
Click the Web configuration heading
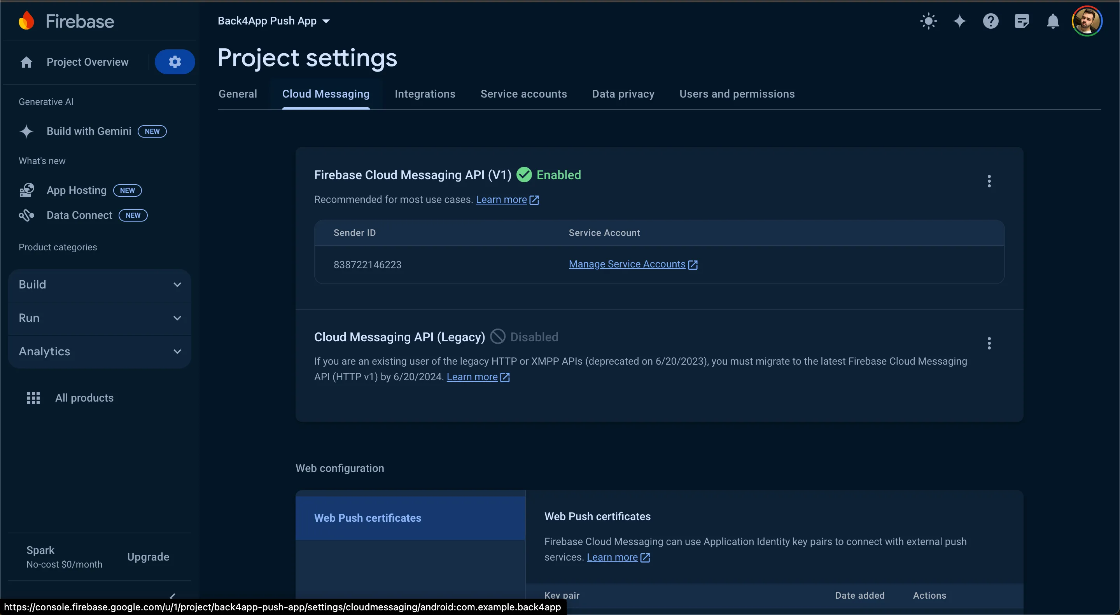[339, 468]
